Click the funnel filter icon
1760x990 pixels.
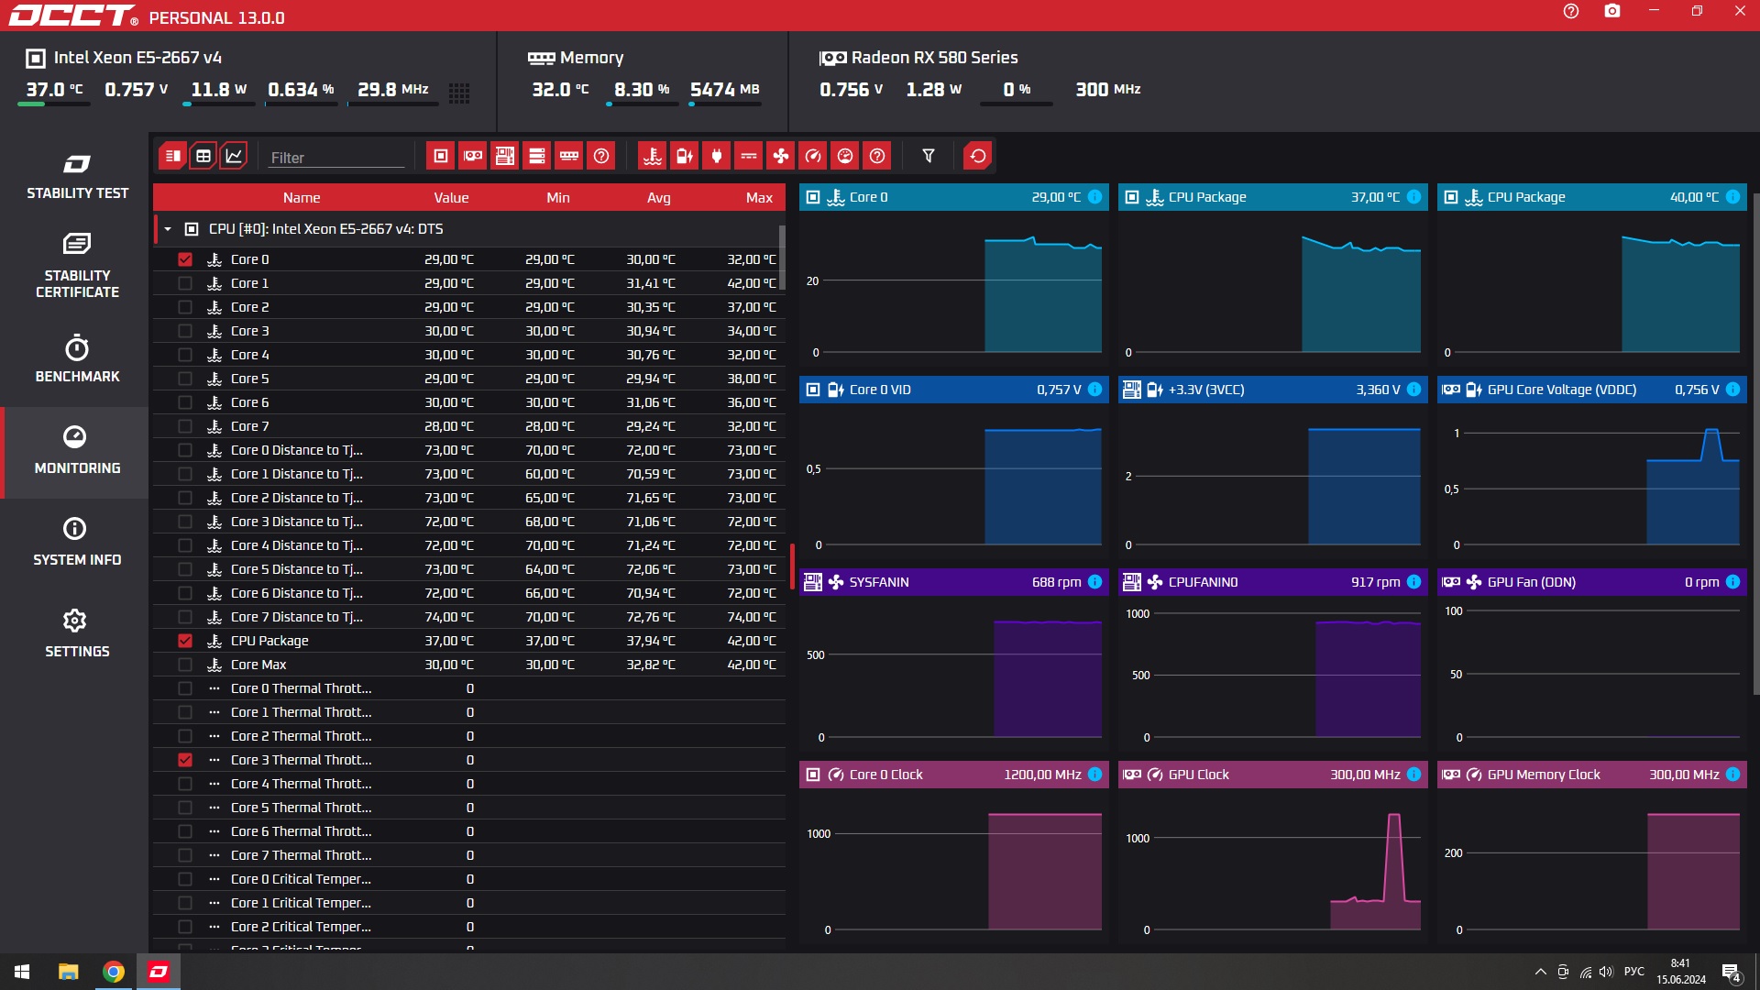click(x=929, y=156)
